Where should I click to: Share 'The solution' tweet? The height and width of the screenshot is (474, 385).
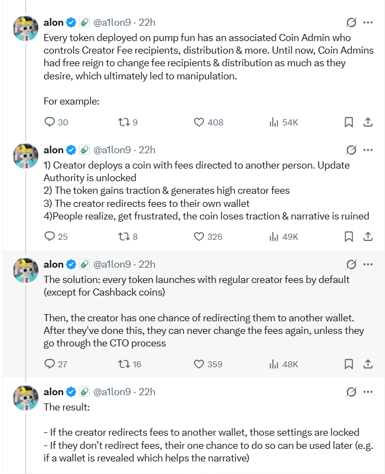[x=368, y=364]
